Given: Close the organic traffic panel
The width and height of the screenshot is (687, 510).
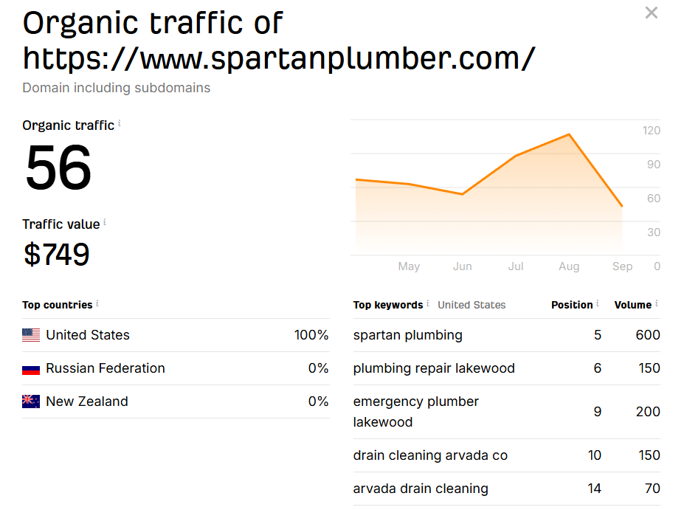Looking at the screenshot, I should pyautogui.click(x=651, y=13).
